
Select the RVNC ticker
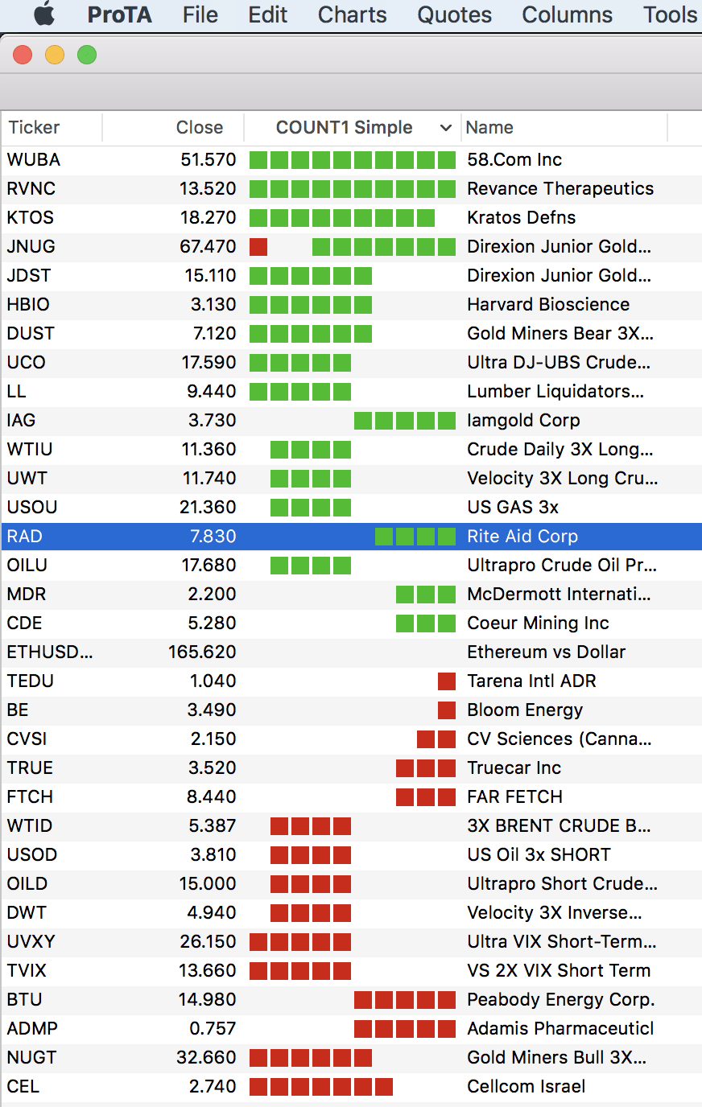pyautogui.click(x=31, y=188)
